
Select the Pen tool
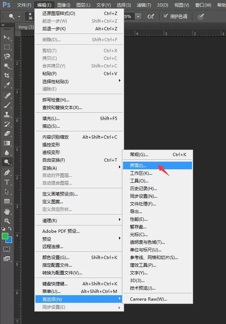(7, 172)
